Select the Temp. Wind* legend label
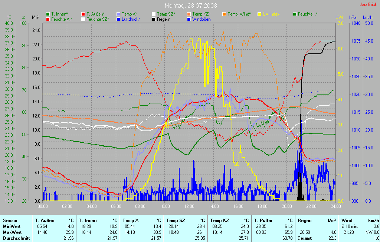 click(x=239, y=14)
